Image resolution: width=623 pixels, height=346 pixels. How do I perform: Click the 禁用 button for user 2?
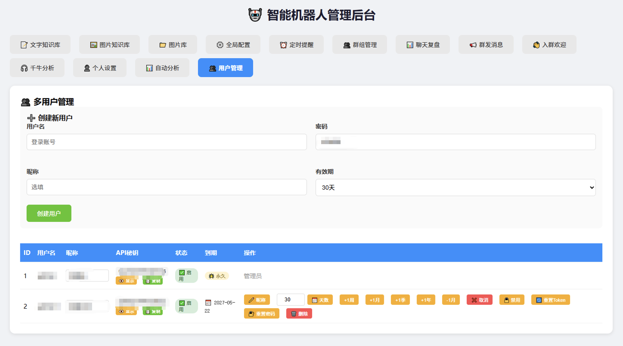point(512,300)
